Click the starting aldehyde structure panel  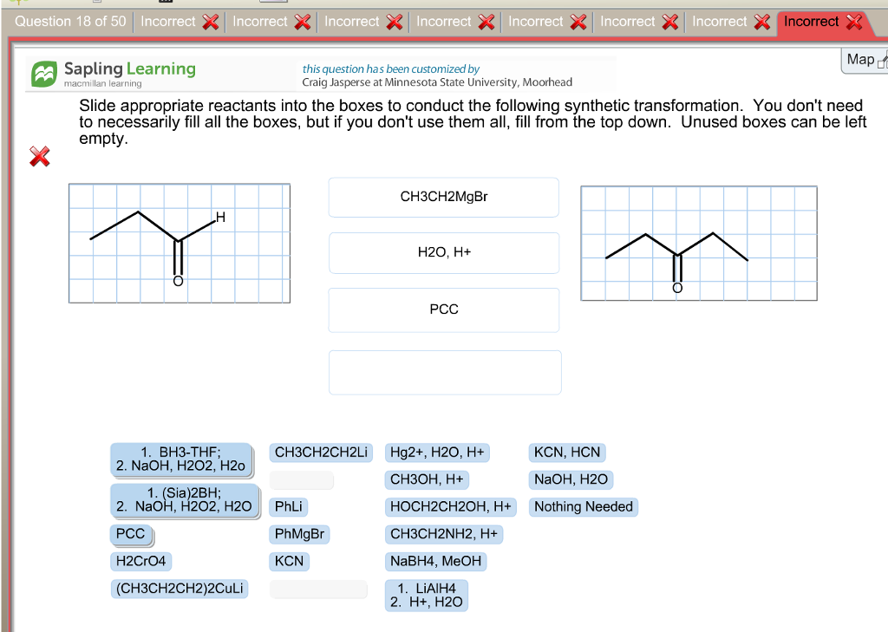tap(179, 242)
